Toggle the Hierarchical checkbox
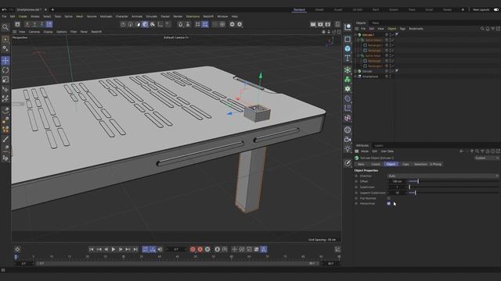 (x=389, y=204)
